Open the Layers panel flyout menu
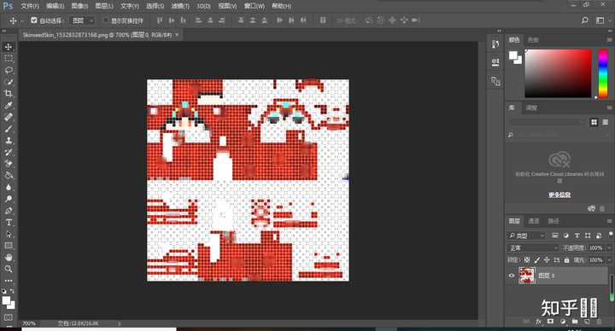The height and width of the screenshot is (331, 615). point(609,221)
